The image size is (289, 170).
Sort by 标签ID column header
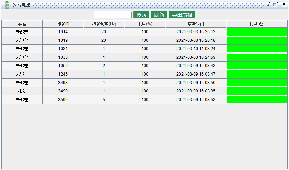[x=63, y=24]
